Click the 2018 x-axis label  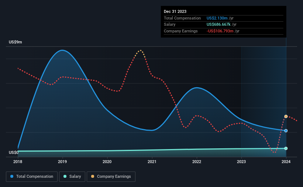coord(18,162)
